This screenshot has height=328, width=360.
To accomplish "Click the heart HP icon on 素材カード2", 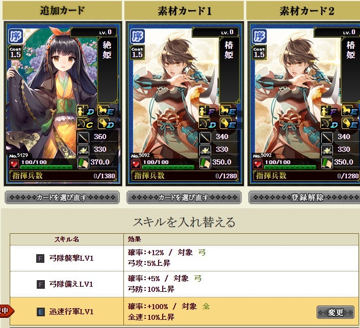I will point(258,164).
